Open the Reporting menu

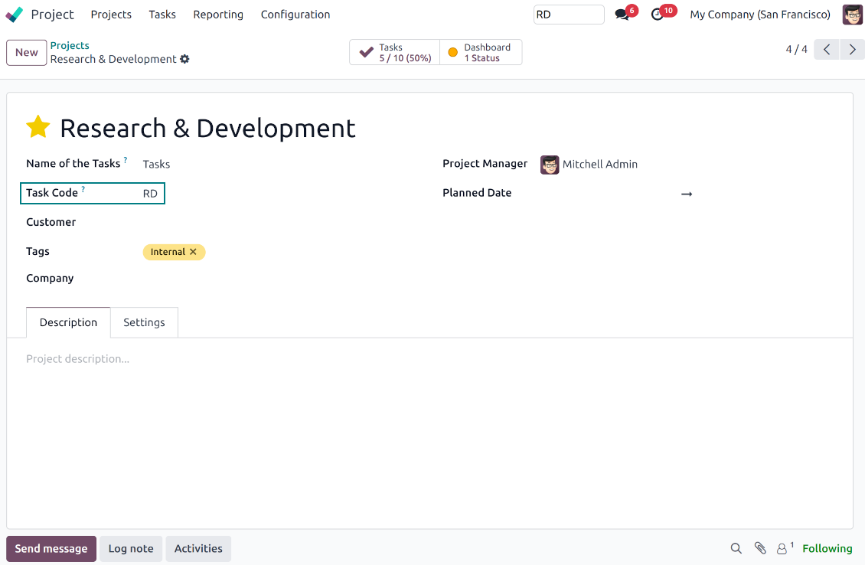pos(218,15)
